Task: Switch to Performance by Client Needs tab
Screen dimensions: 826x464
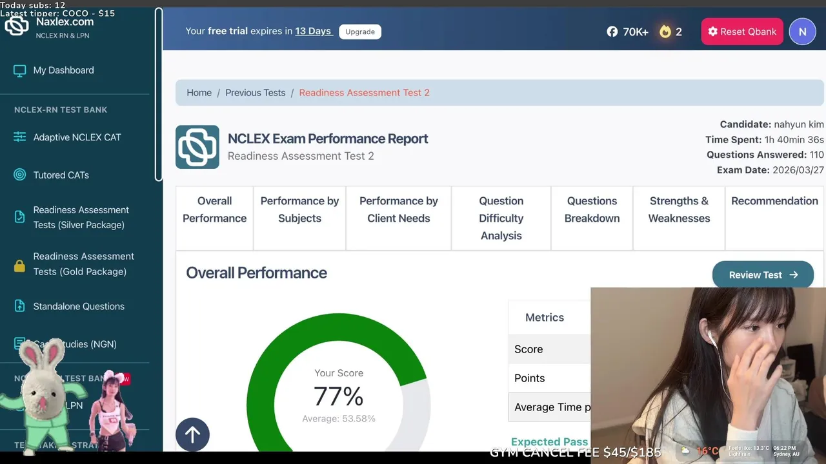Action: 398,218
